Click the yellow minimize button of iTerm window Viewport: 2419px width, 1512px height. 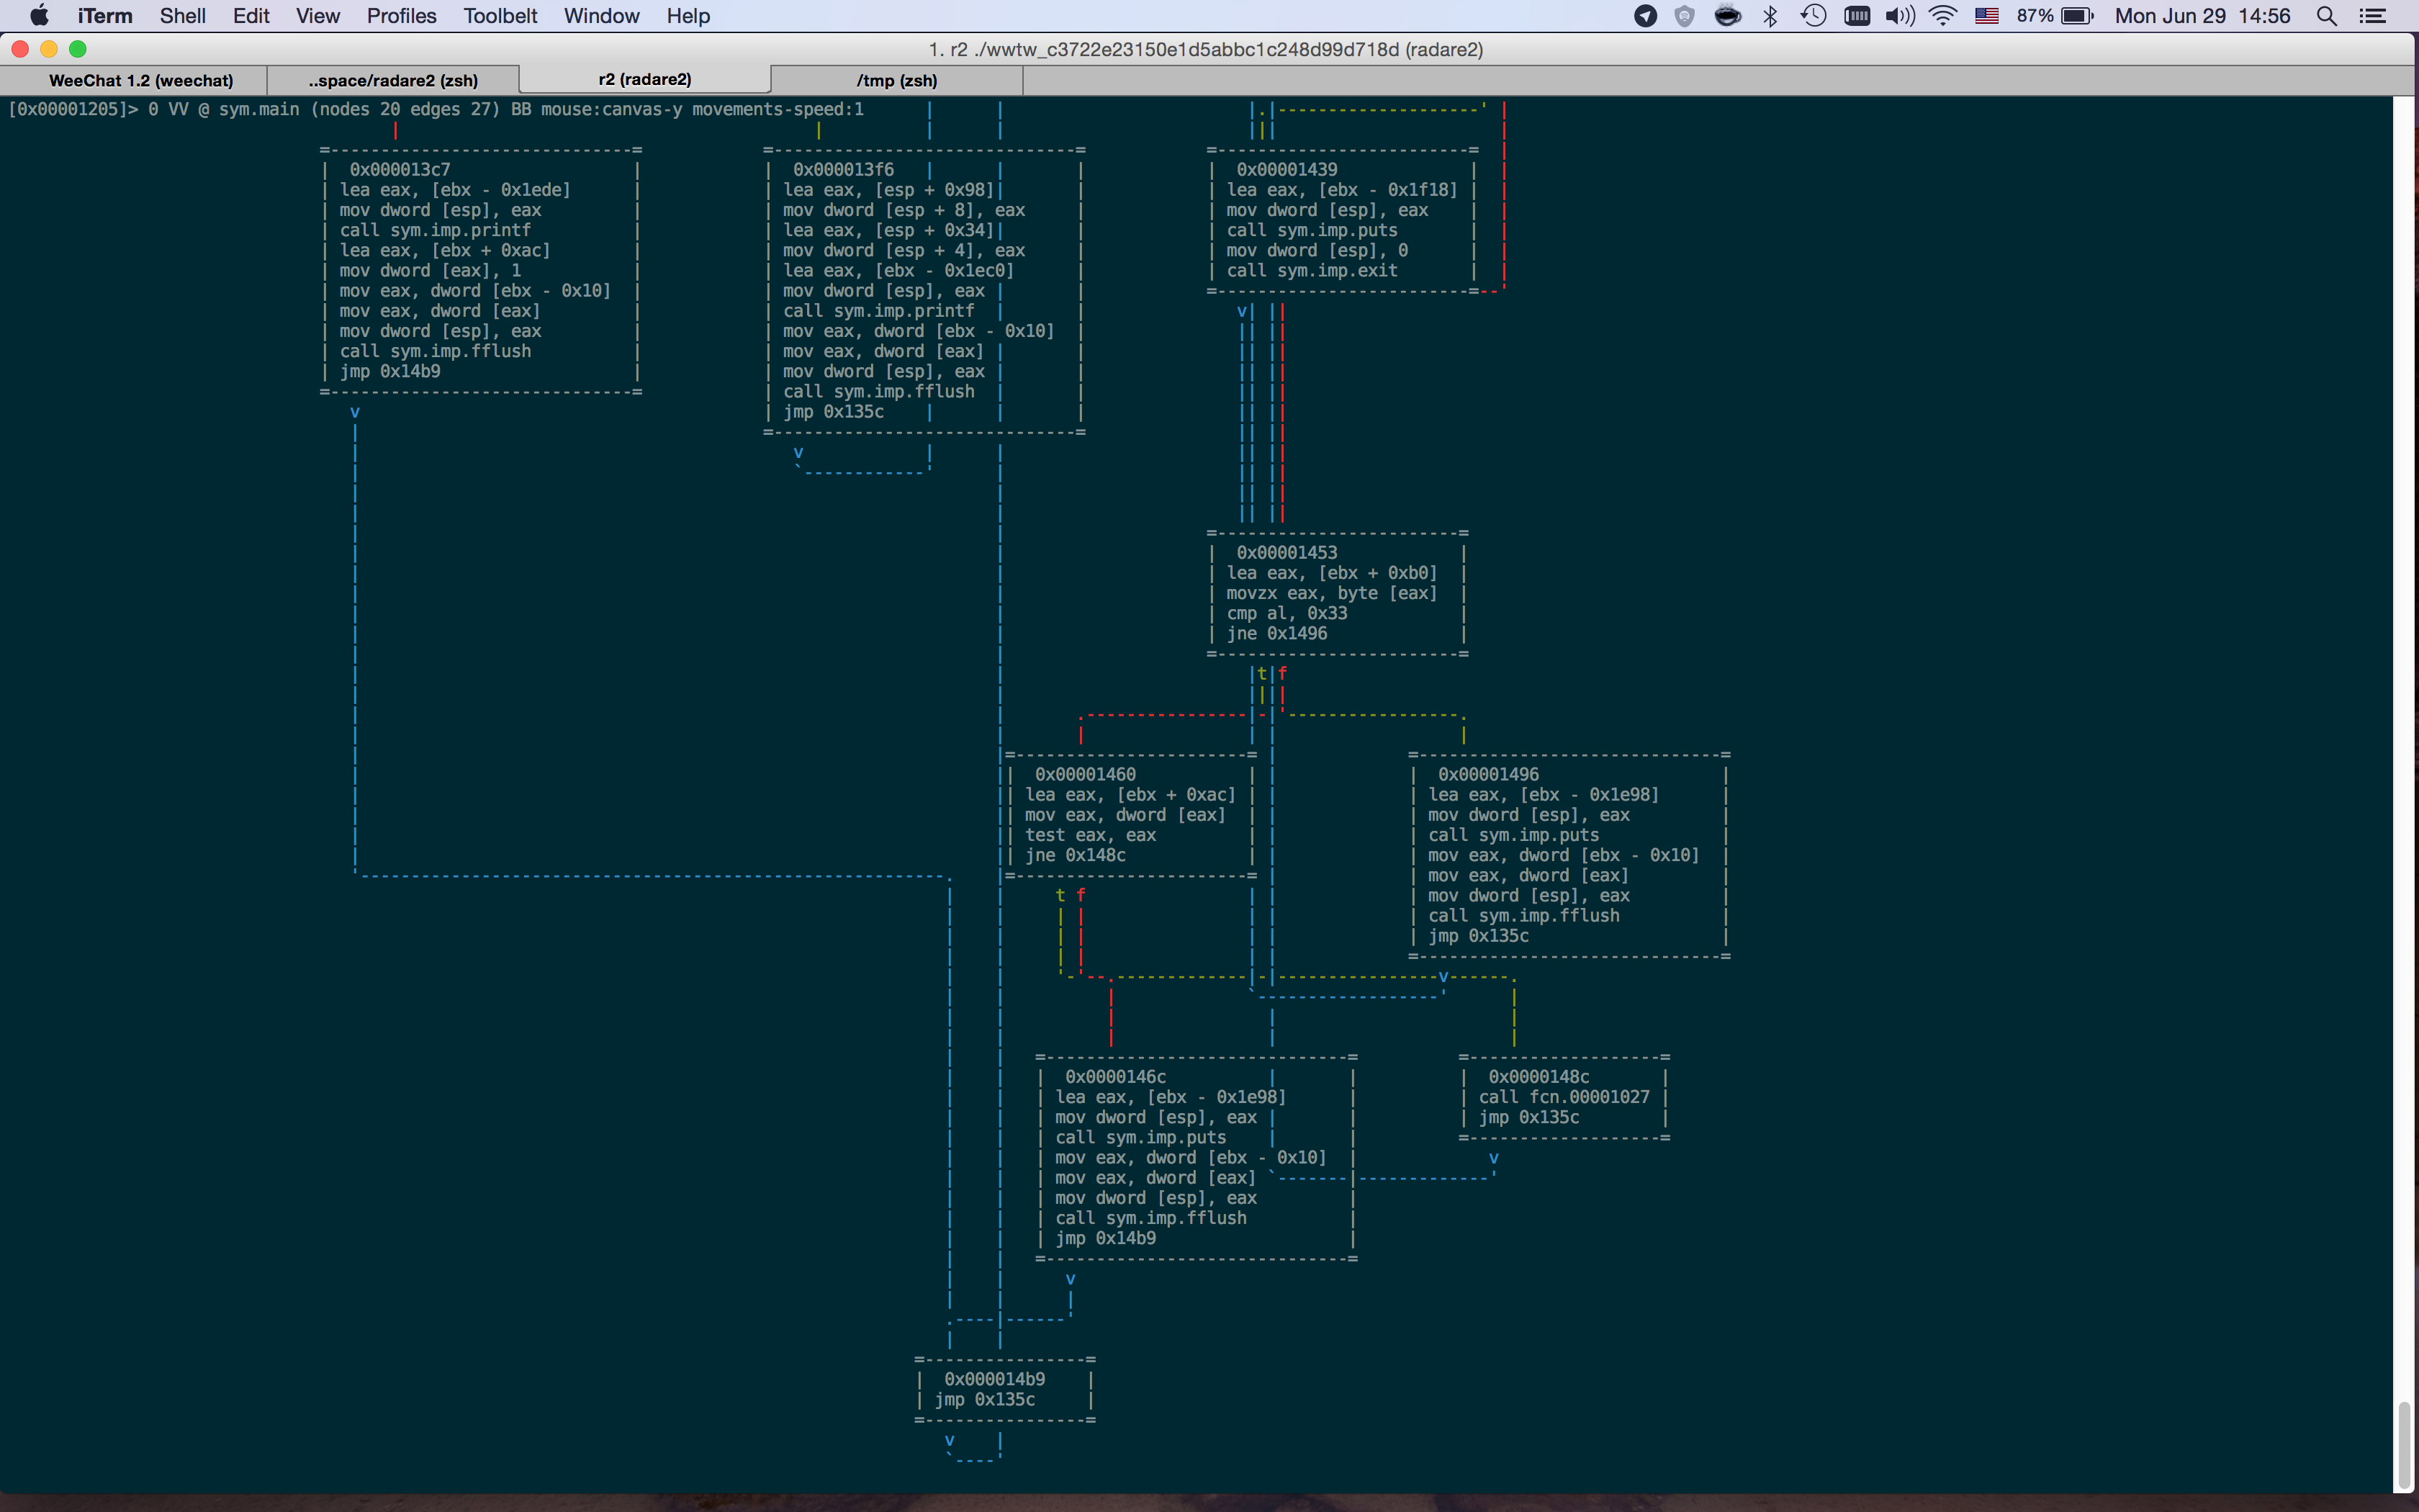pos(49,49)
